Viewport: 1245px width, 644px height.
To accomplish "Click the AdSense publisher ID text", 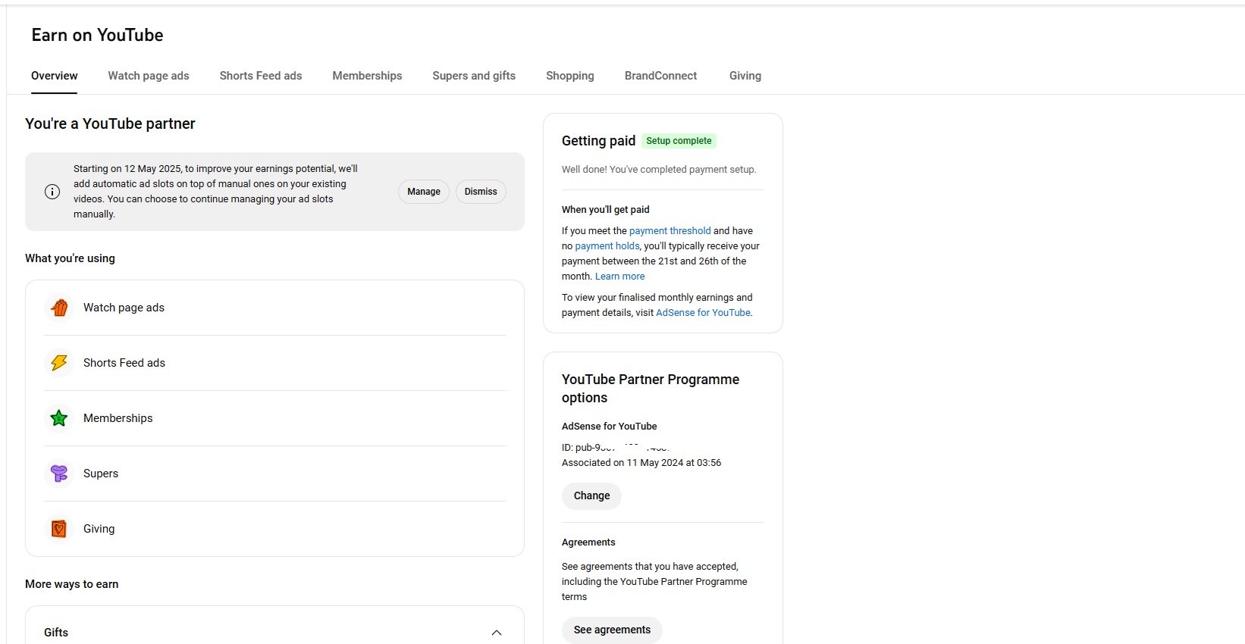I will pos(616,448).
